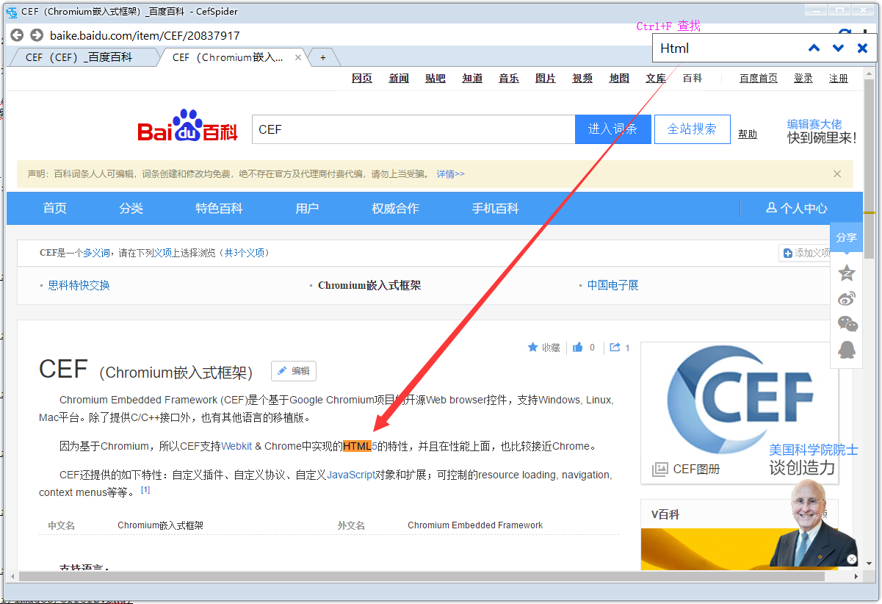This screenshot has width=882, height=604.
Task: Open 贴吧 link
Action: click(435, 78)
